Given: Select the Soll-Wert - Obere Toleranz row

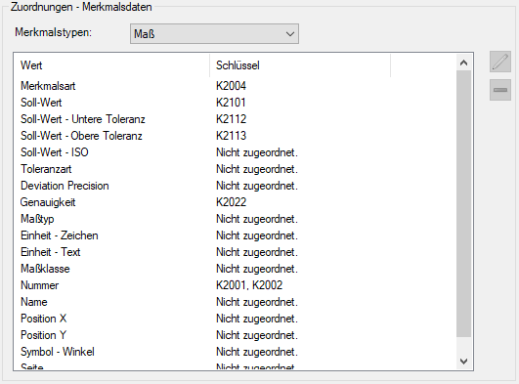Looking at the screenshot, I should pyautogui.click(x=235, y=136).
